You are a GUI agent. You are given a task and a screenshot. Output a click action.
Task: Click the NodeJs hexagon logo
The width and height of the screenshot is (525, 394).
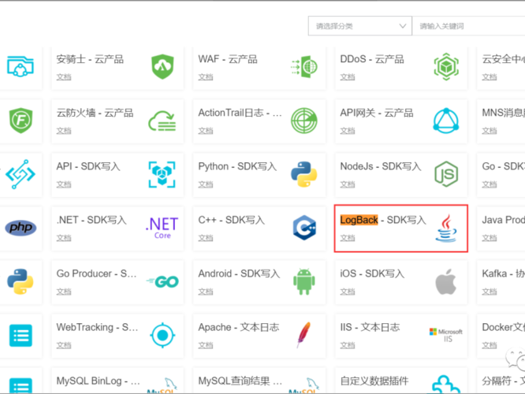[x=446, y=174]
